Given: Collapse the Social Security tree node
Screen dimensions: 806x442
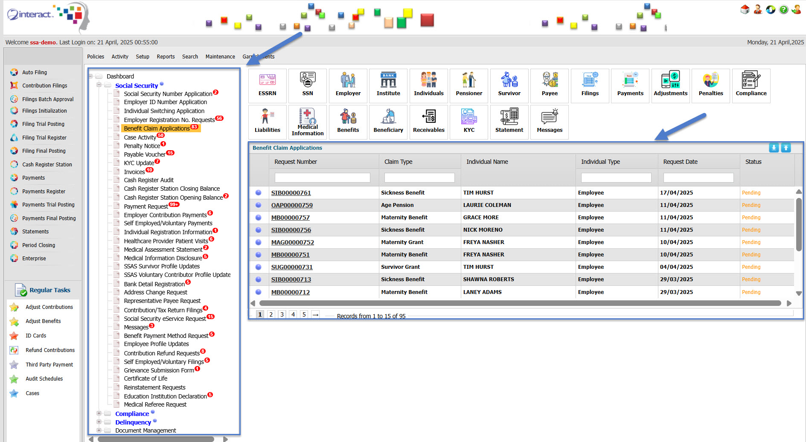Looking at the screenshot, I should click(x=99, y=85).
